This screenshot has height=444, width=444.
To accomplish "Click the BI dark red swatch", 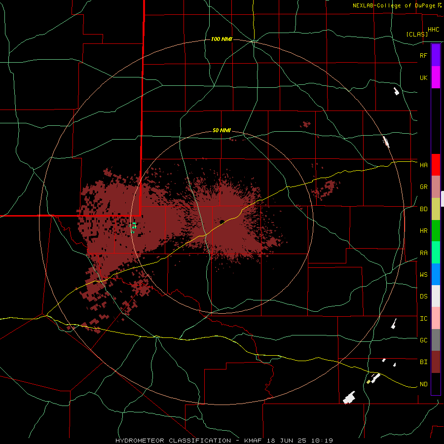I will click(436, 362).
